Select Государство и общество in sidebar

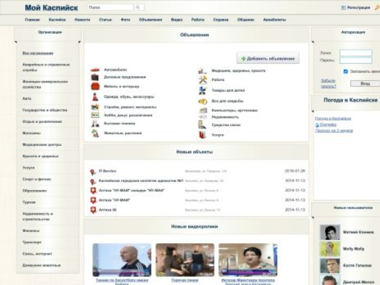coord(45,110)
